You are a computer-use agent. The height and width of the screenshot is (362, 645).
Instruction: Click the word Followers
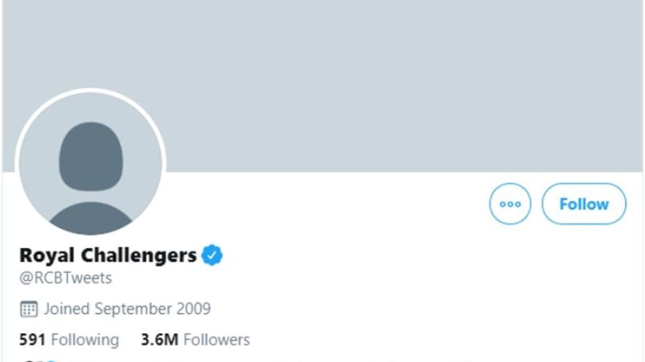[x=217, y=340]
